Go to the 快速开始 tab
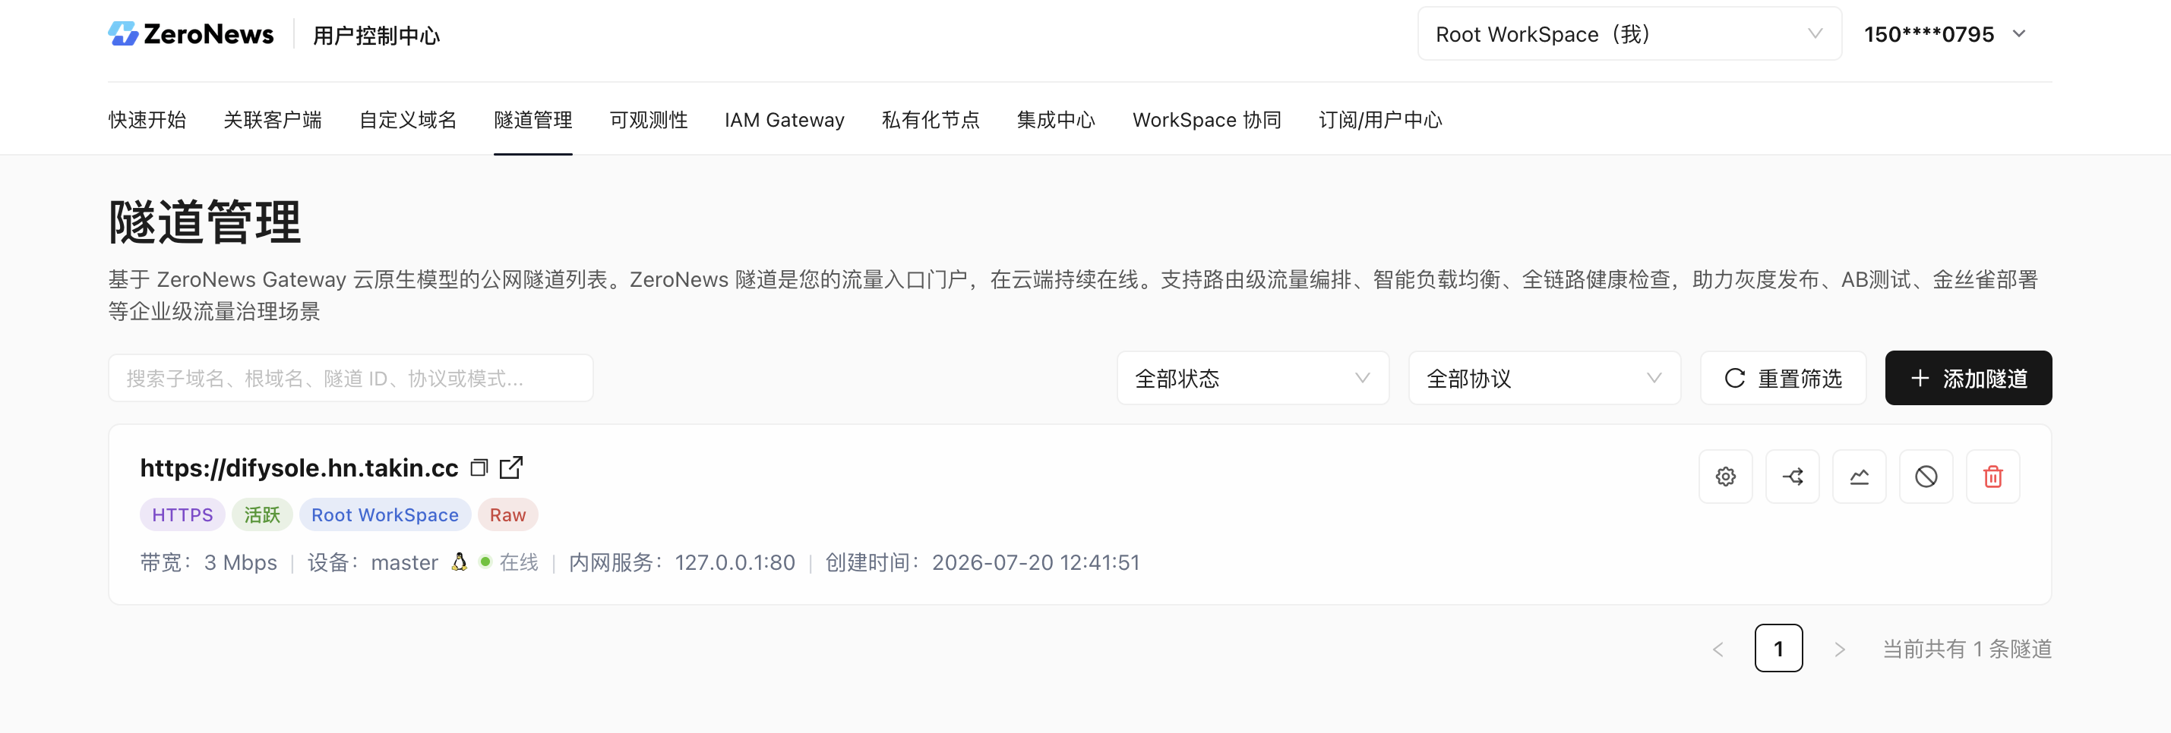2171x733 pixels. (x=147, y=119)
